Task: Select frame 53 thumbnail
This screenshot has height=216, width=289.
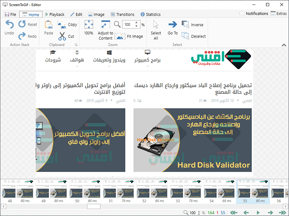Action: tap(186, 192)
